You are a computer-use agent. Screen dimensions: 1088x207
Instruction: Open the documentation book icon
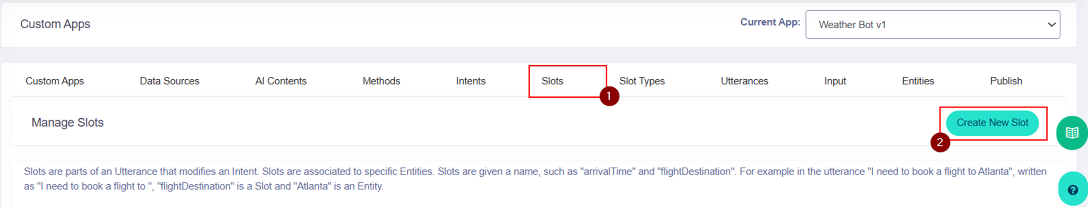click(1072, 133)
